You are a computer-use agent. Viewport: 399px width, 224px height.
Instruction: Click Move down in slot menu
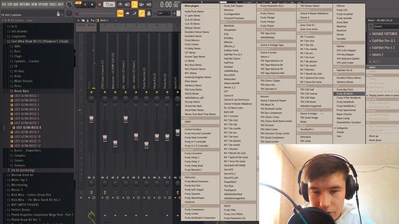pos(375,140)
